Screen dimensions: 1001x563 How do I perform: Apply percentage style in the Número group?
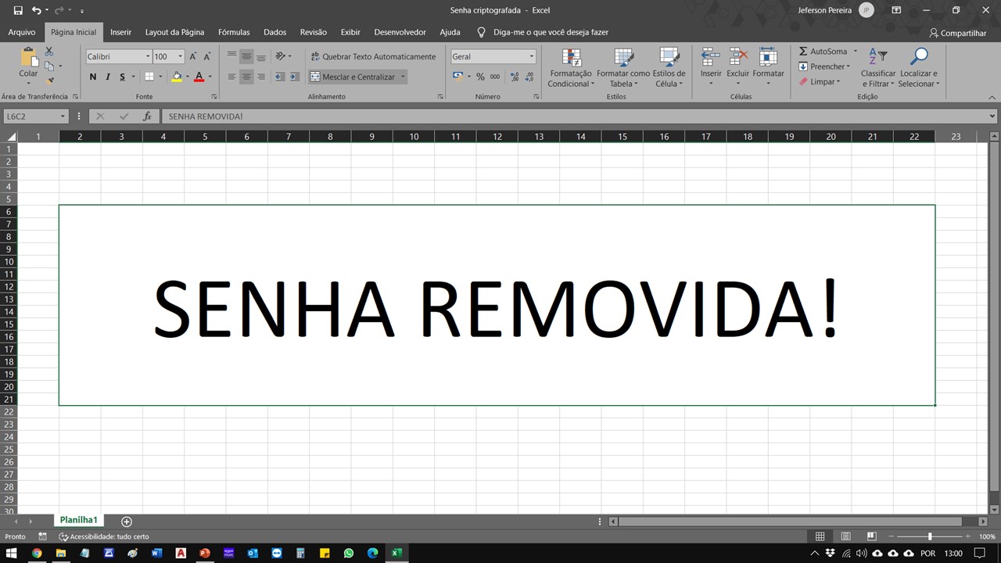click(x=480, y=77)
